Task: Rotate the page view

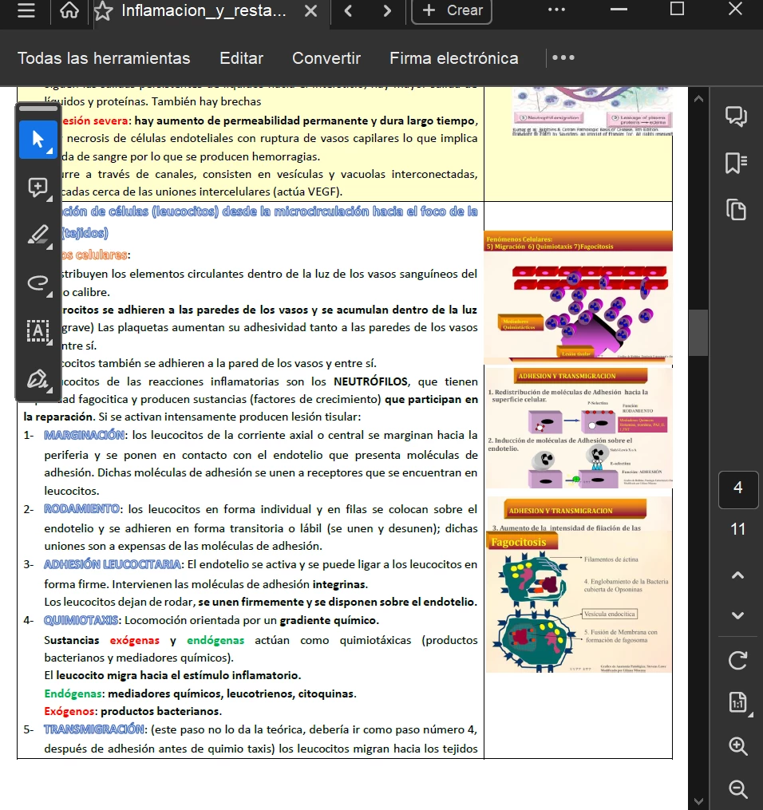Action: click(738, 660)
